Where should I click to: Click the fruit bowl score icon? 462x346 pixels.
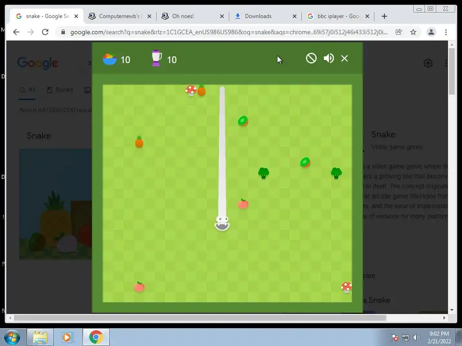click(110, 59)
